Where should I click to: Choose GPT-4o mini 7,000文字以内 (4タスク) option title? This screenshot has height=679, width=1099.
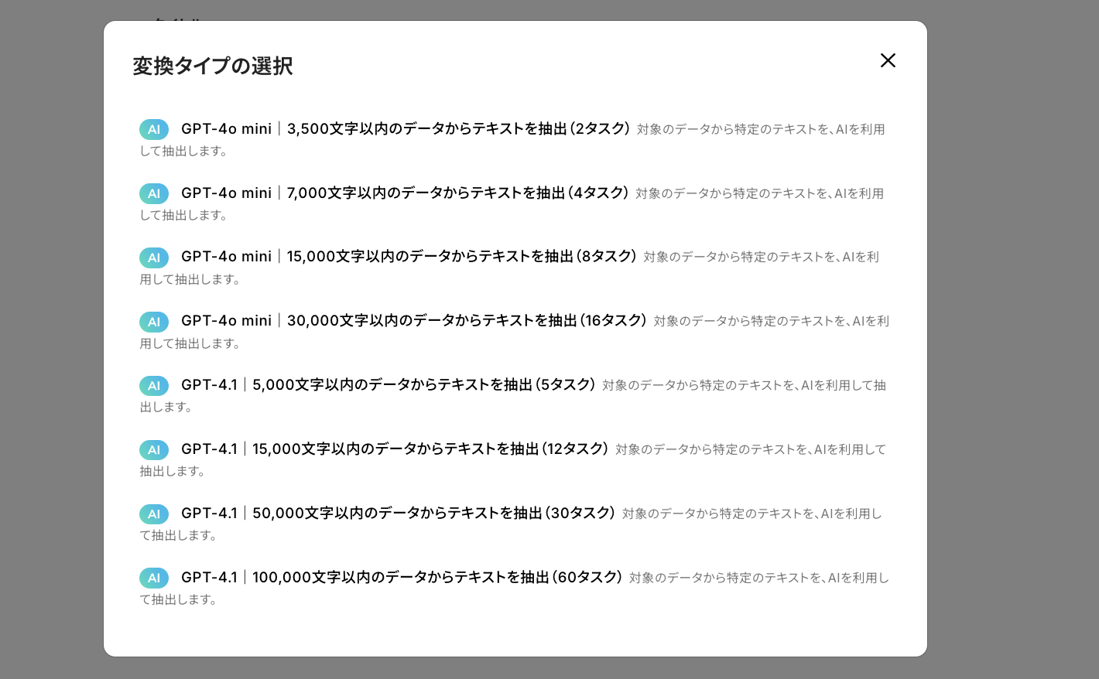point(405,193)
